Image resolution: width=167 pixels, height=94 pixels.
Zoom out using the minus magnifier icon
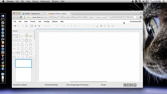[39, 26]
